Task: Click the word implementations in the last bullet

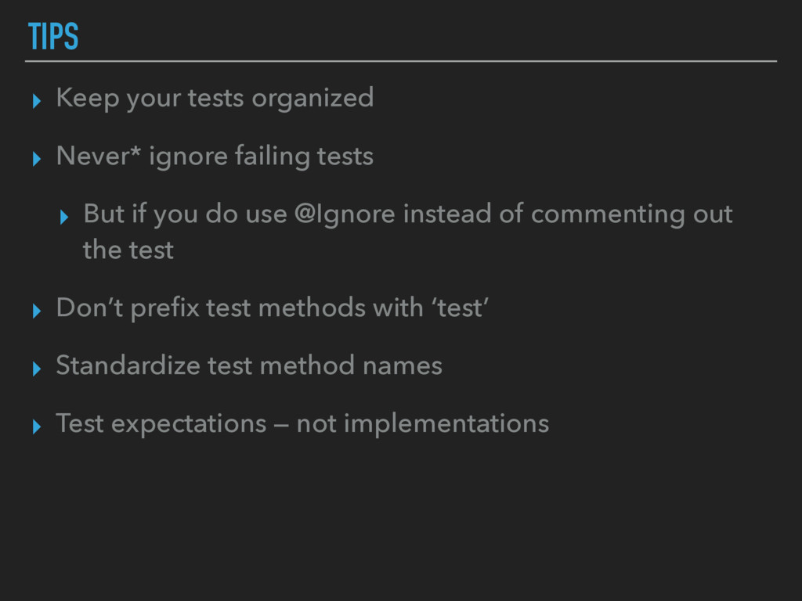Action: (446, 424)
